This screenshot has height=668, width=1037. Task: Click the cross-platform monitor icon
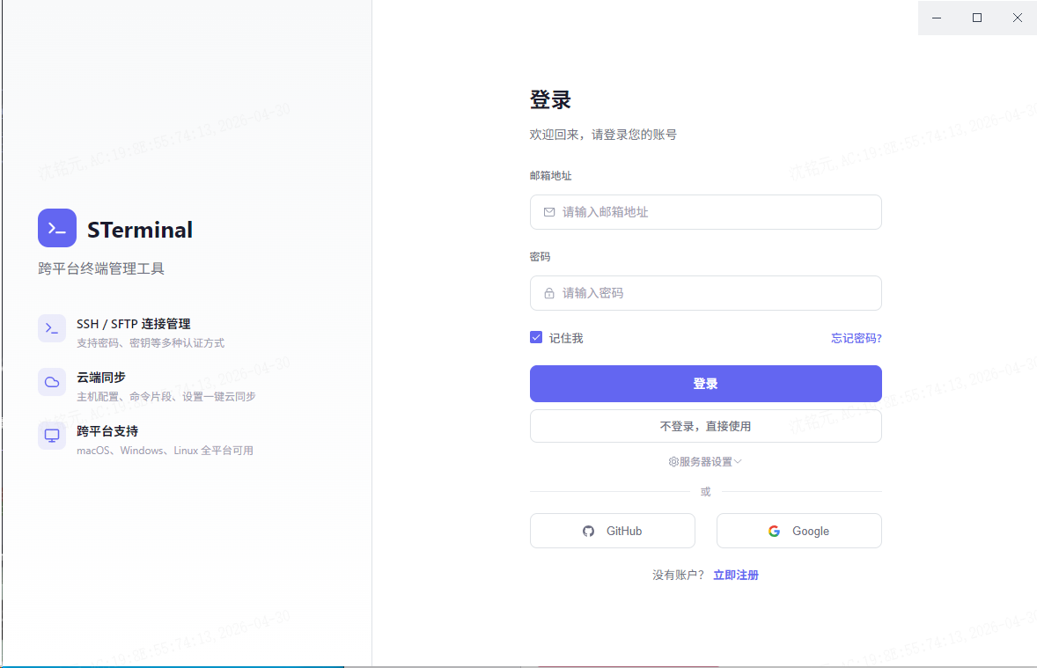tap(52, 435)
